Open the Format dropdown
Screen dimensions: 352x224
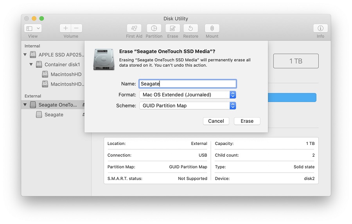point(188,95)
